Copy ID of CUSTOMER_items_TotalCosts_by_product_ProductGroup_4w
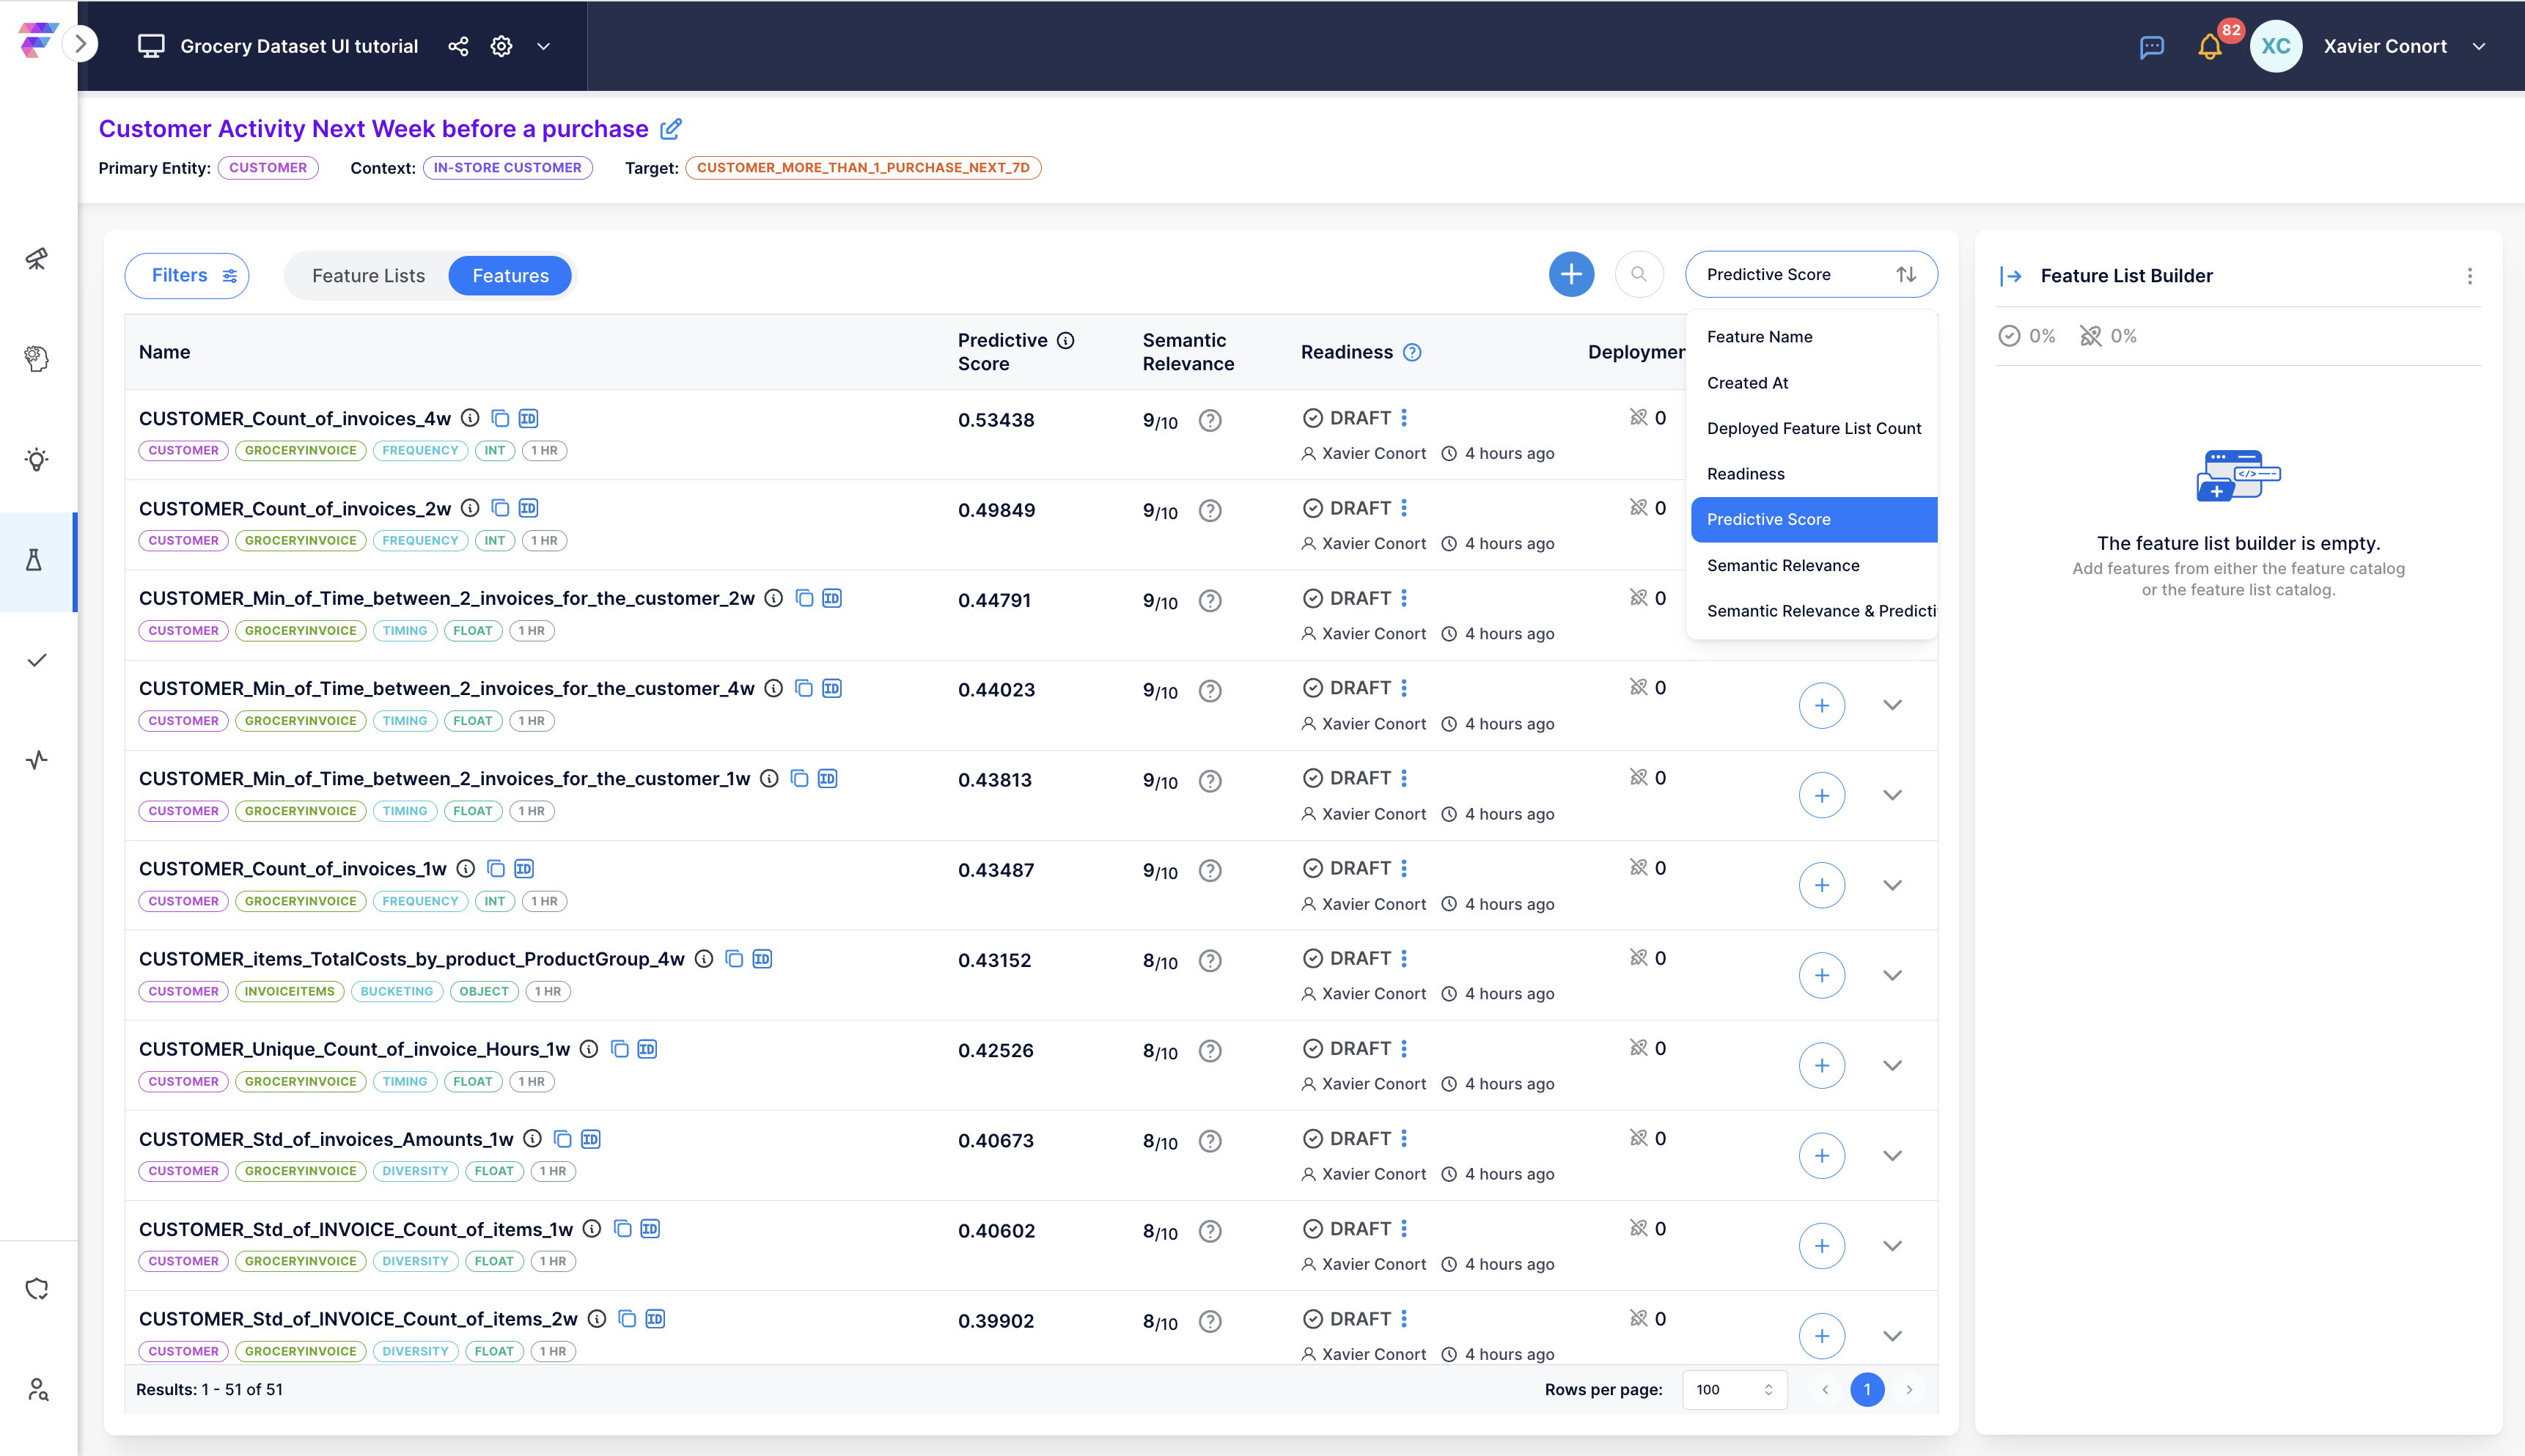 tap(762, 959)
